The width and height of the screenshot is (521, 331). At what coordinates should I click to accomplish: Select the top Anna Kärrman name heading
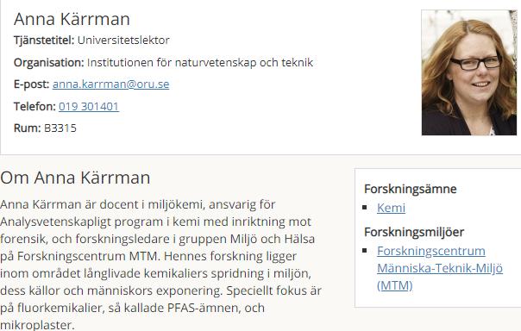coord(72,19)
